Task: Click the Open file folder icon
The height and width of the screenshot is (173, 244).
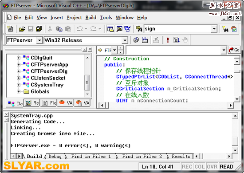Action: (22, 29)
